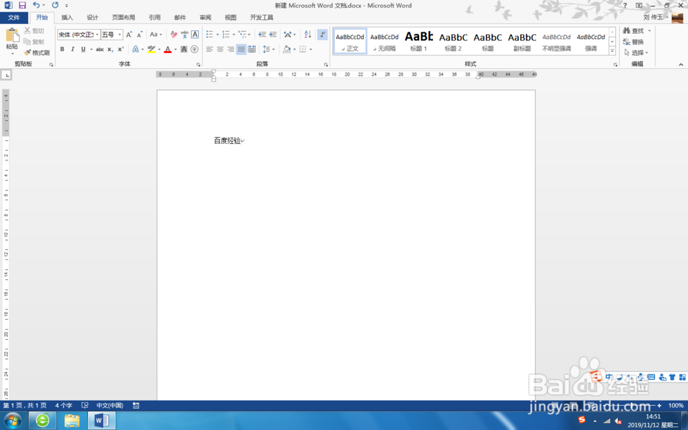This screenshot has width=688, height=430.
Task: Click the Character Shading icon
Action: (184, 49)
